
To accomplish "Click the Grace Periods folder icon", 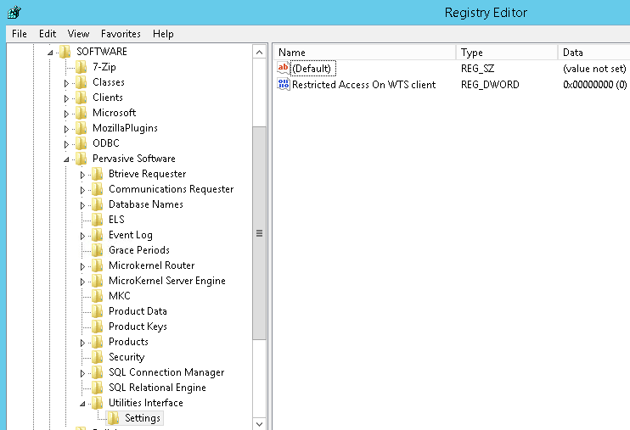I will pos(97,249).
